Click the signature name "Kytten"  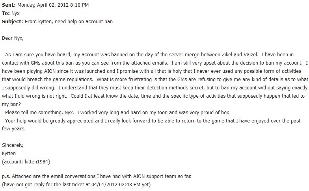9,154
